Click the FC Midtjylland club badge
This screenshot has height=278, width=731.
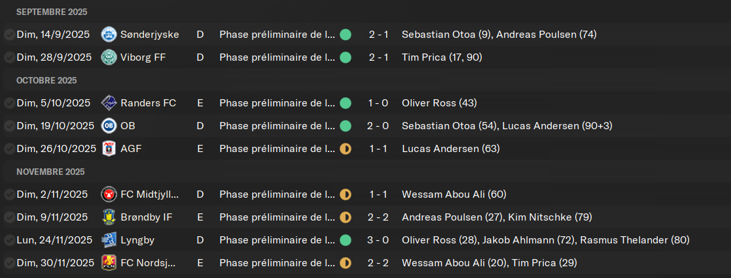pyautogui.click(x=109, y=194)
